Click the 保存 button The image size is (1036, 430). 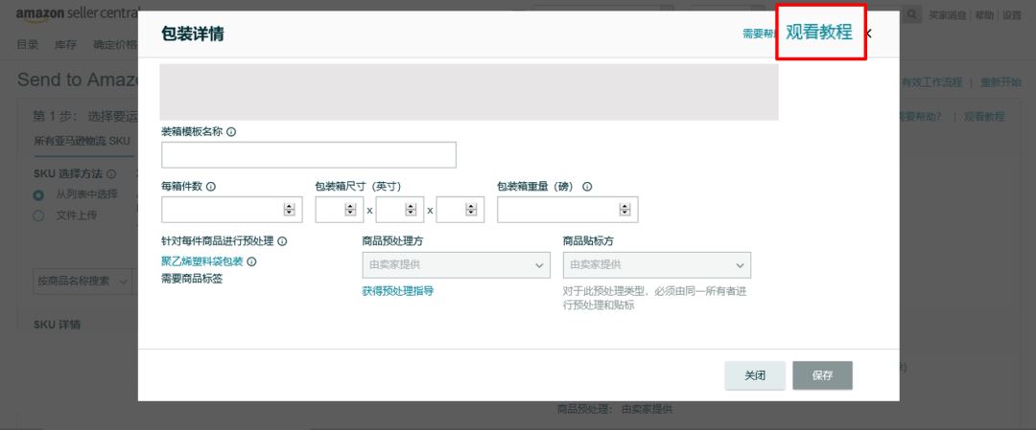[x=823, y=375]
